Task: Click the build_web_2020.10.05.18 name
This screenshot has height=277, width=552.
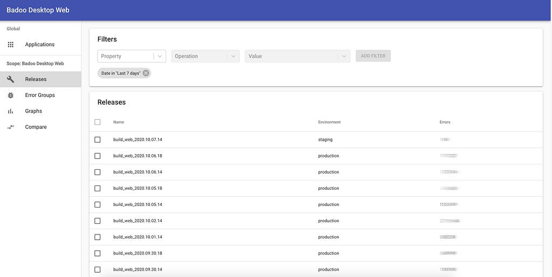Action: (137, 188)
